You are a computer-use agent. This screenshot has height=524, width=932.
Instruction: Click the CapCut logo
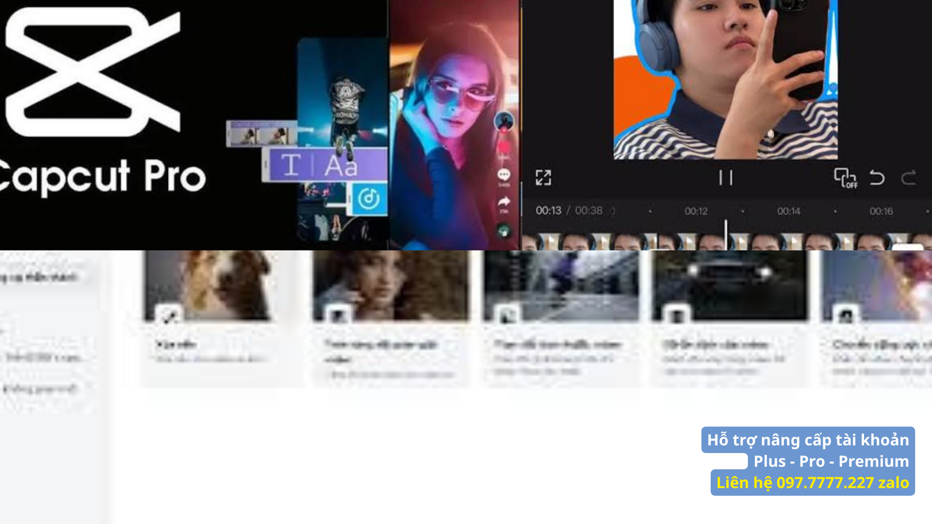pos(93,72)
